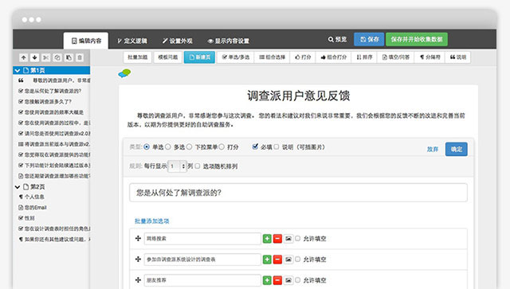Select 打分 question type radio
This screenshot has width=510, height=289.
pyautogui.click(x=222, y=147)
